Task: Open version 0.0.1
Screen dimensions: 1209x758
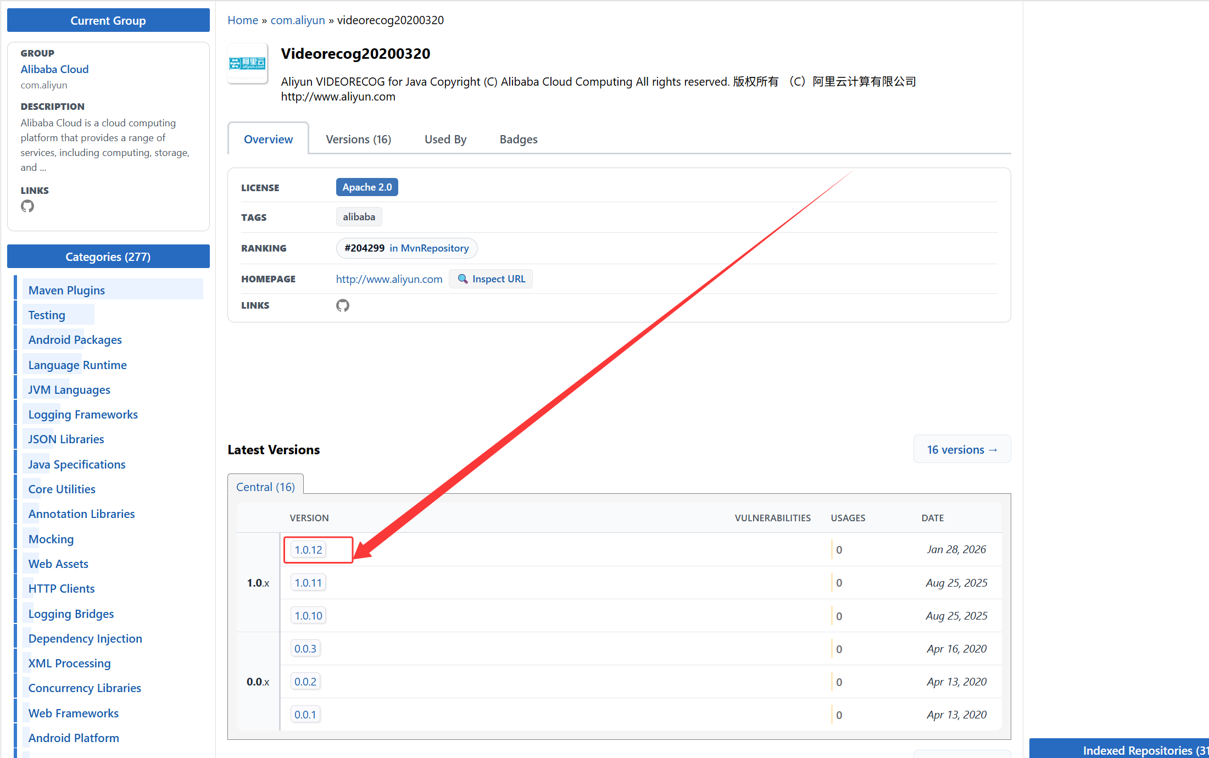Action: click(x=305, y=715)
